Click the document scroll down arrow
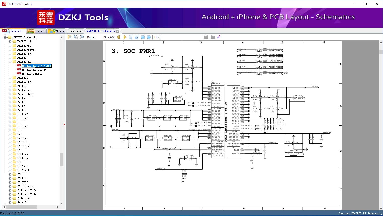Viewport: 383px width, 216px height. tap(381, 208)
